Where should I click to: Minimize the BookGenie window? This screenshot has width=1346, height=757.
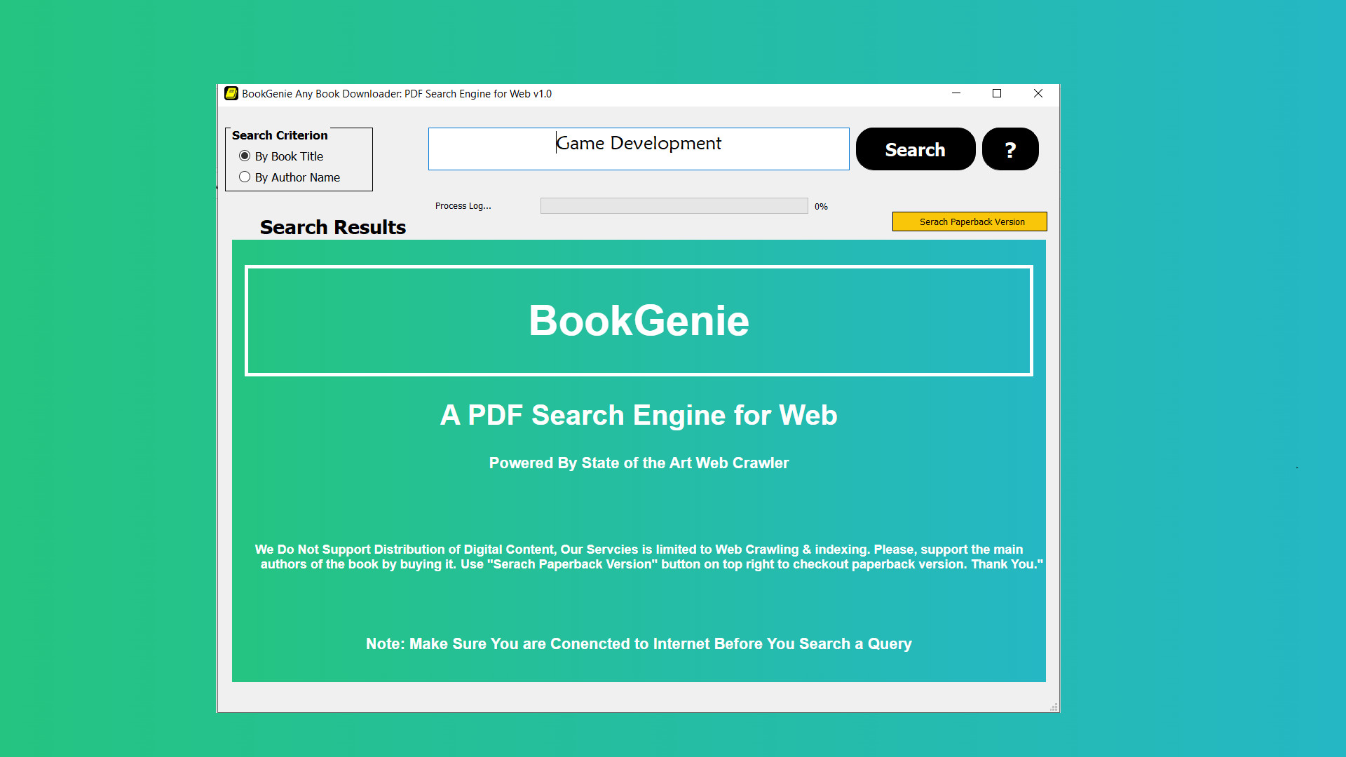point(956,93)
